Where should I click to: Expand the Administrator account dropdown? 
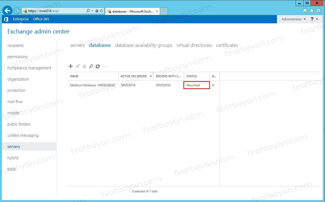[x=294, y=19]
